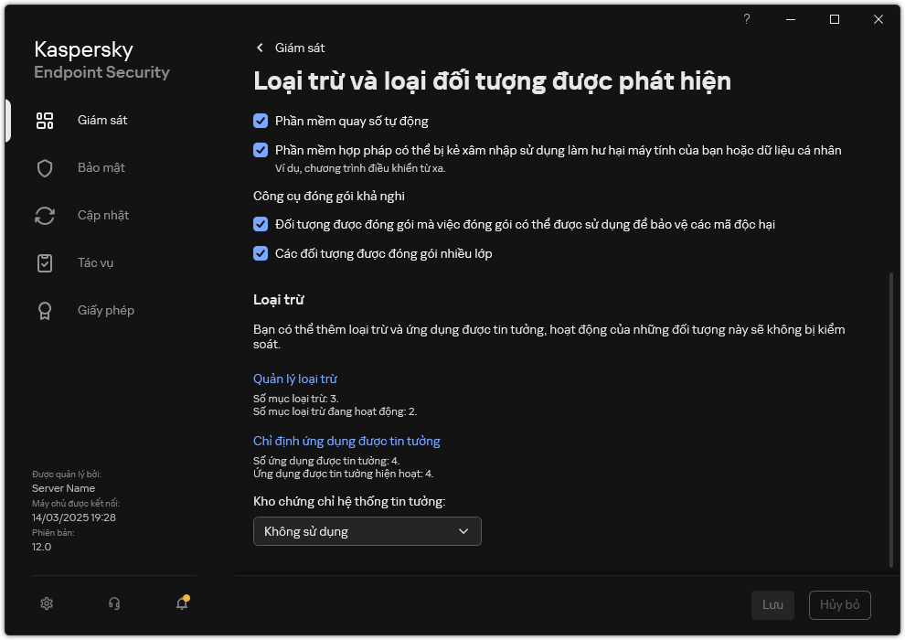Toggle checkbox for packed objects protecting malicious code
This screenshot has width=905, height=640.
coord(261,224)
